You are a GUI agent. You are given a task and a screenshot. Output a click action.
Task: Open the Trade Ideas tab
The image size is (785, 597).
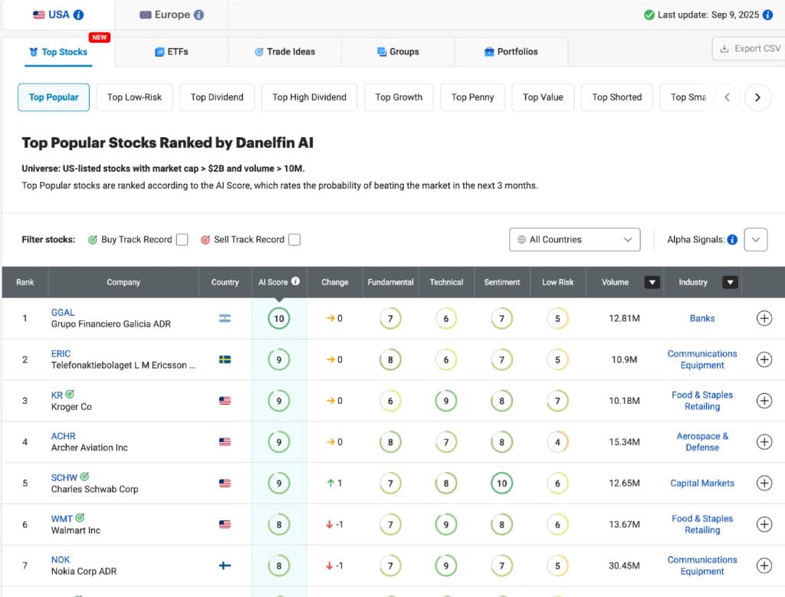coord(285,52)
